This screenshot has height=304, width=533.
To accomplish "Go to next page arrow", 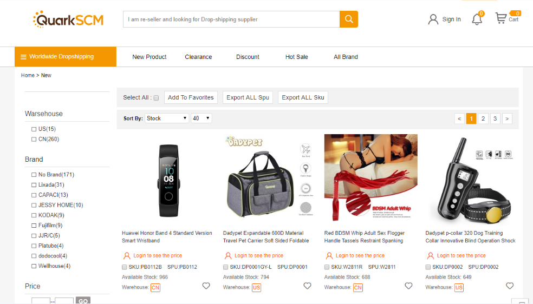I will coord(507,118).
